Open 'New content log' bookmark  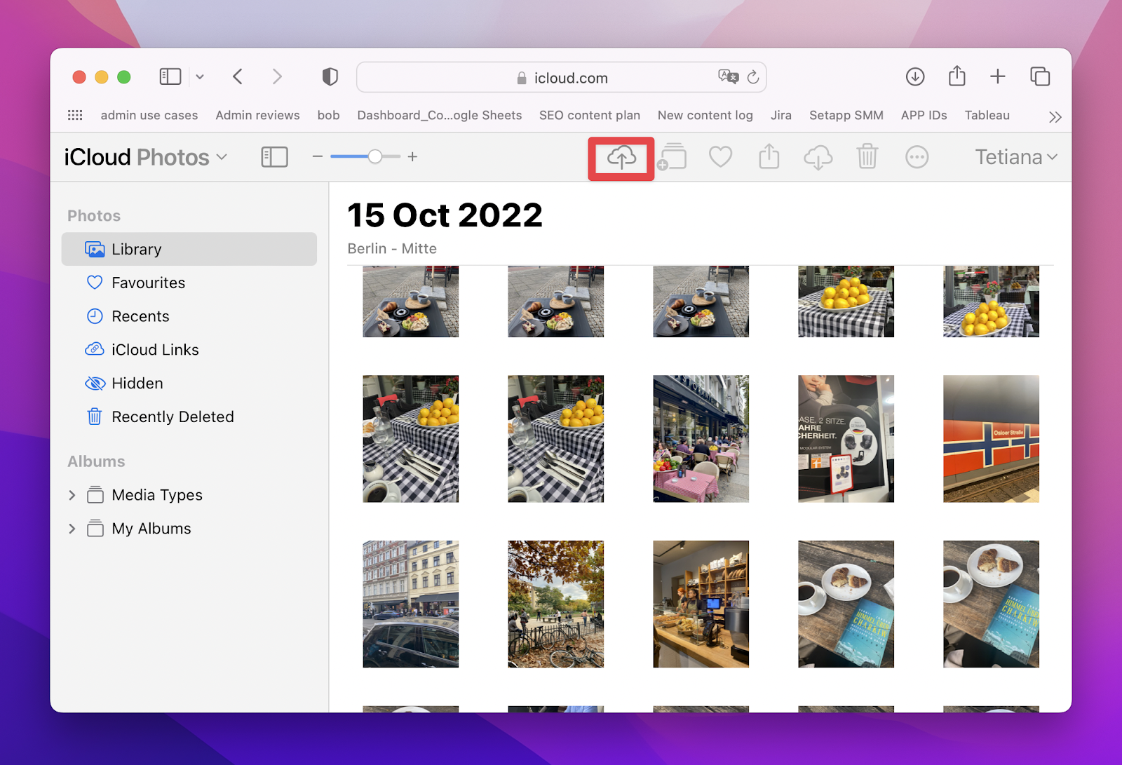pos(705,115)
